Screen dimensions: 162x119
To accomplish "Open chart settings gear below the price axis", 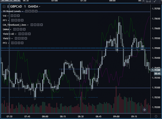I will pyautogui.click(x=156, y=116).
